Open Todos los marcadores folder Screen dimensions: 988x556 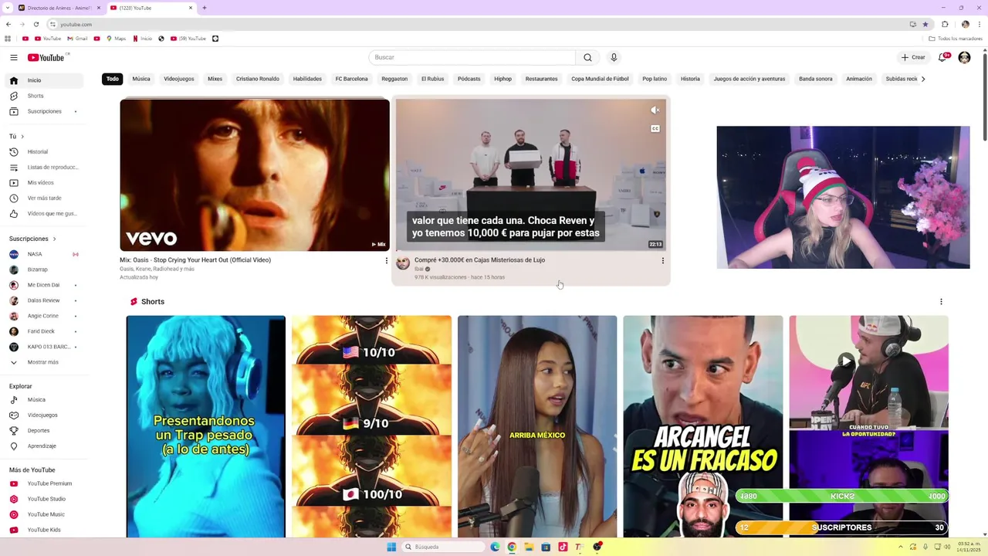pos(956,39)
